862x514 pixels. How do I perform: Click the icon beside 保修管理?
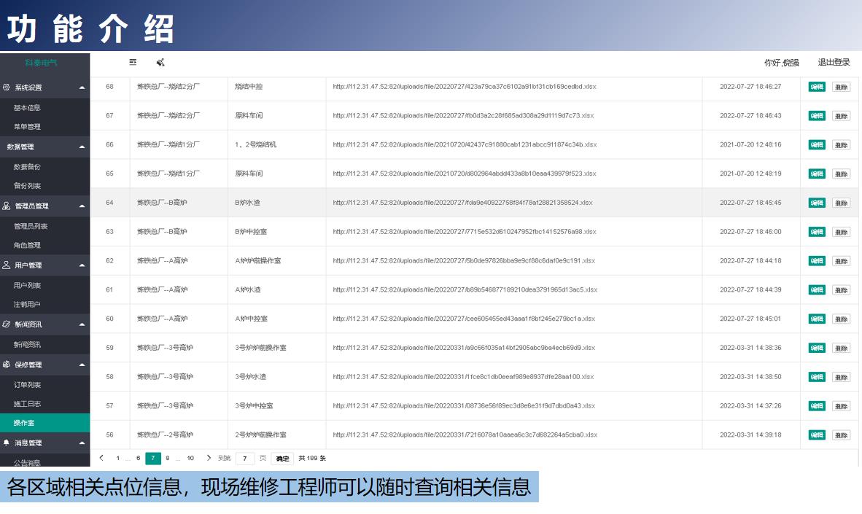coord(7,365)
